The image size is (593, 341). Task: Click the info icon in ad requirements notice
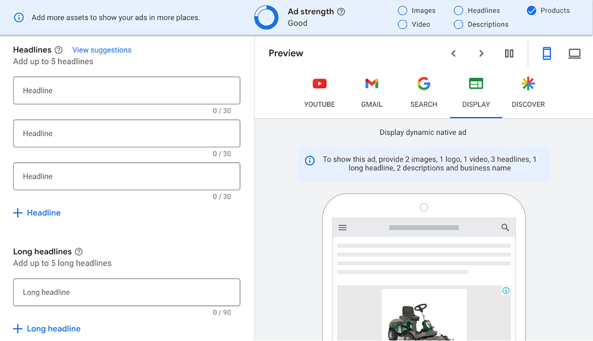[310, 161]
